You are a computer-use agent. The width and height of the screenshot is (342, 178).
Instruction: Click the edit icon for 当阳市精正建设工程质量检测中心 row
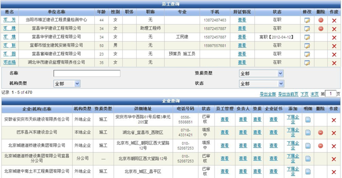click(307, 21)
